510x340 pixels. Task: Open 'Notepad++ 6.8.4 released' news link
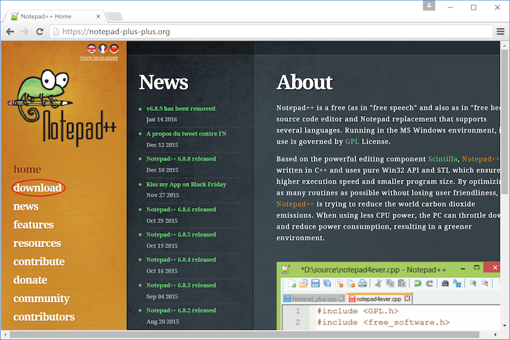pos(181,260)
